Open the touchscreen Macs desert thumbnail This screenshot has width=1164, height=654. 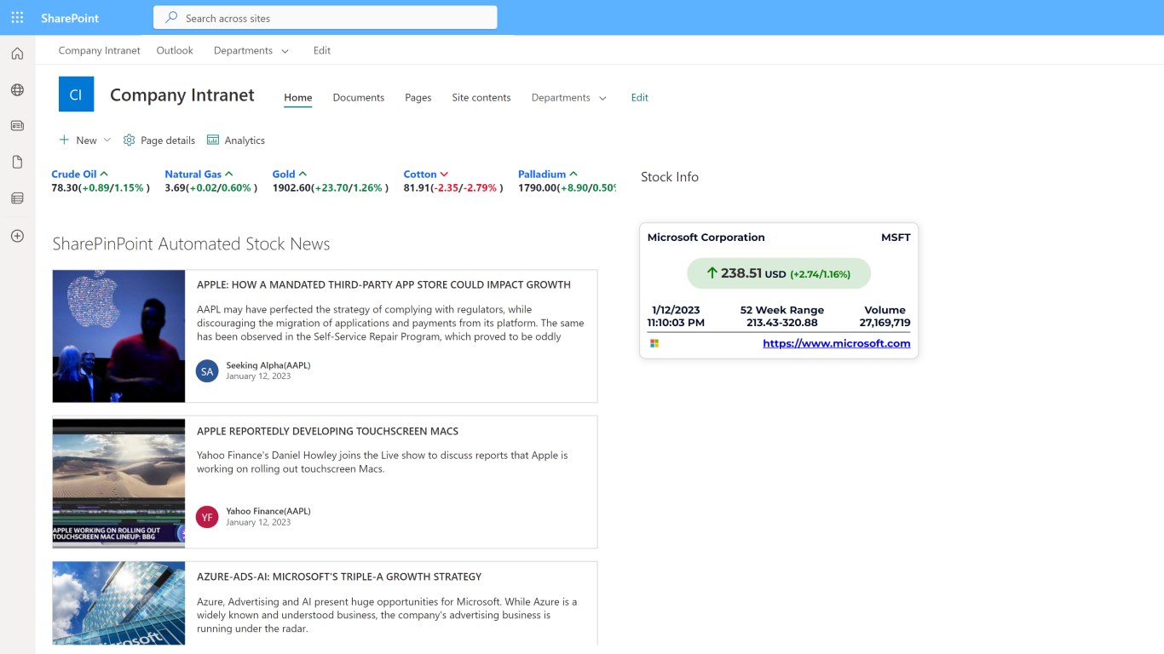click(x=119, y=482)
